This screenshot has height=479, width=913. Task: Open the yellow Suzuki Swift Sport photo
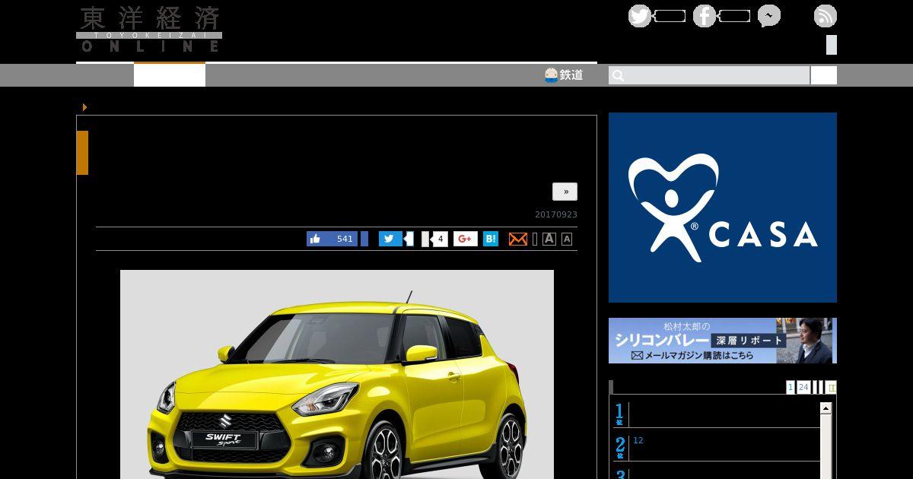pyautogui.click(x=337, y=374)
